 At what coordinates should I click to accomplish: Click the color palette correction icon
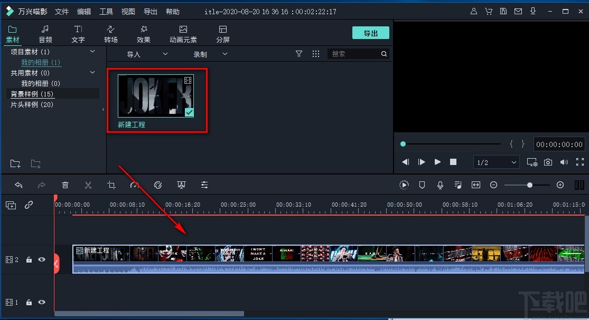tap(158, 185)
